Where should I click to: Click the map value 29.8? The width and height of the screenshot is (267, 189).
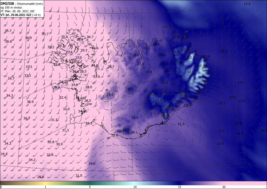coord(57,64)
